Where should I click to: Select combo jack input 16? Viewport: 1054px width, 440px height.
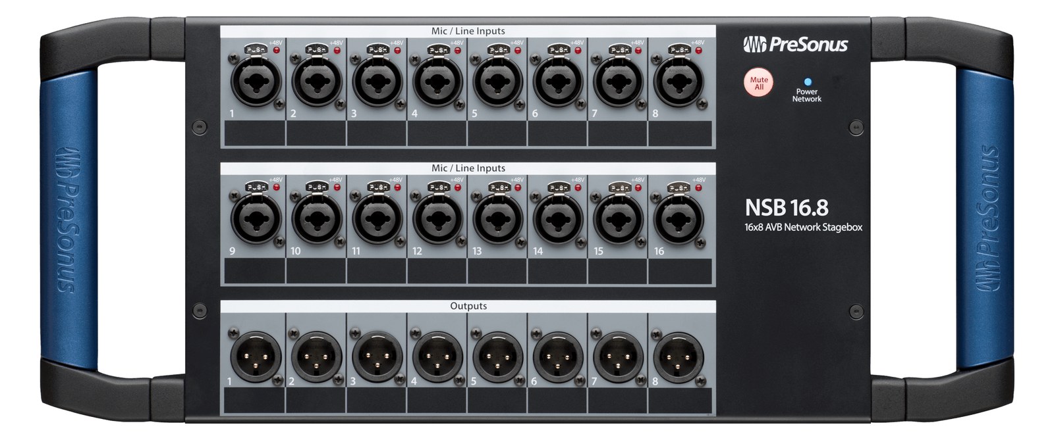click(x=679, y=219)
